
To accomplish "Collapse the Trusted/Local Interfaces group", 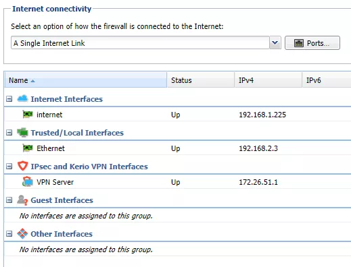I will pos(9,133).
